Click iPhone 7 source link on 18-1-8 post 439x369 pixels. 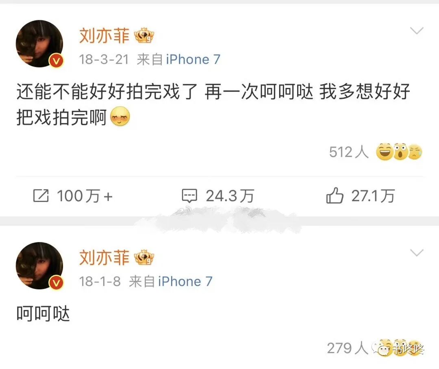point(185,281)
